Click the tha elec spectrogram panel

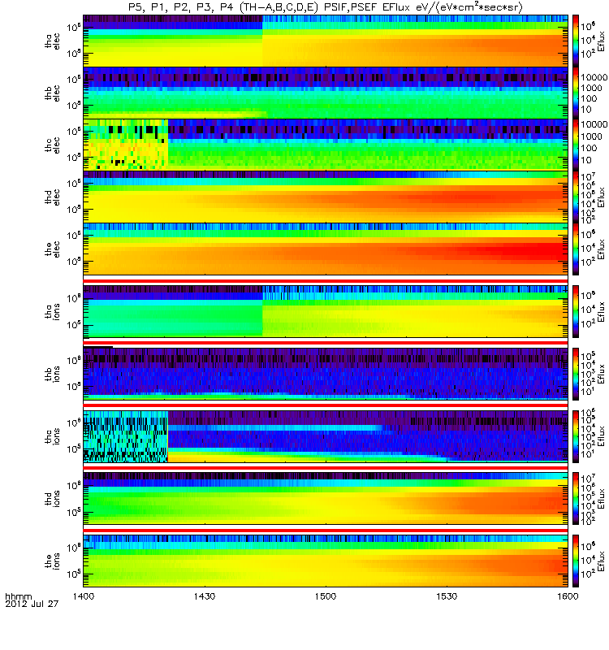(x=326, y=41)
